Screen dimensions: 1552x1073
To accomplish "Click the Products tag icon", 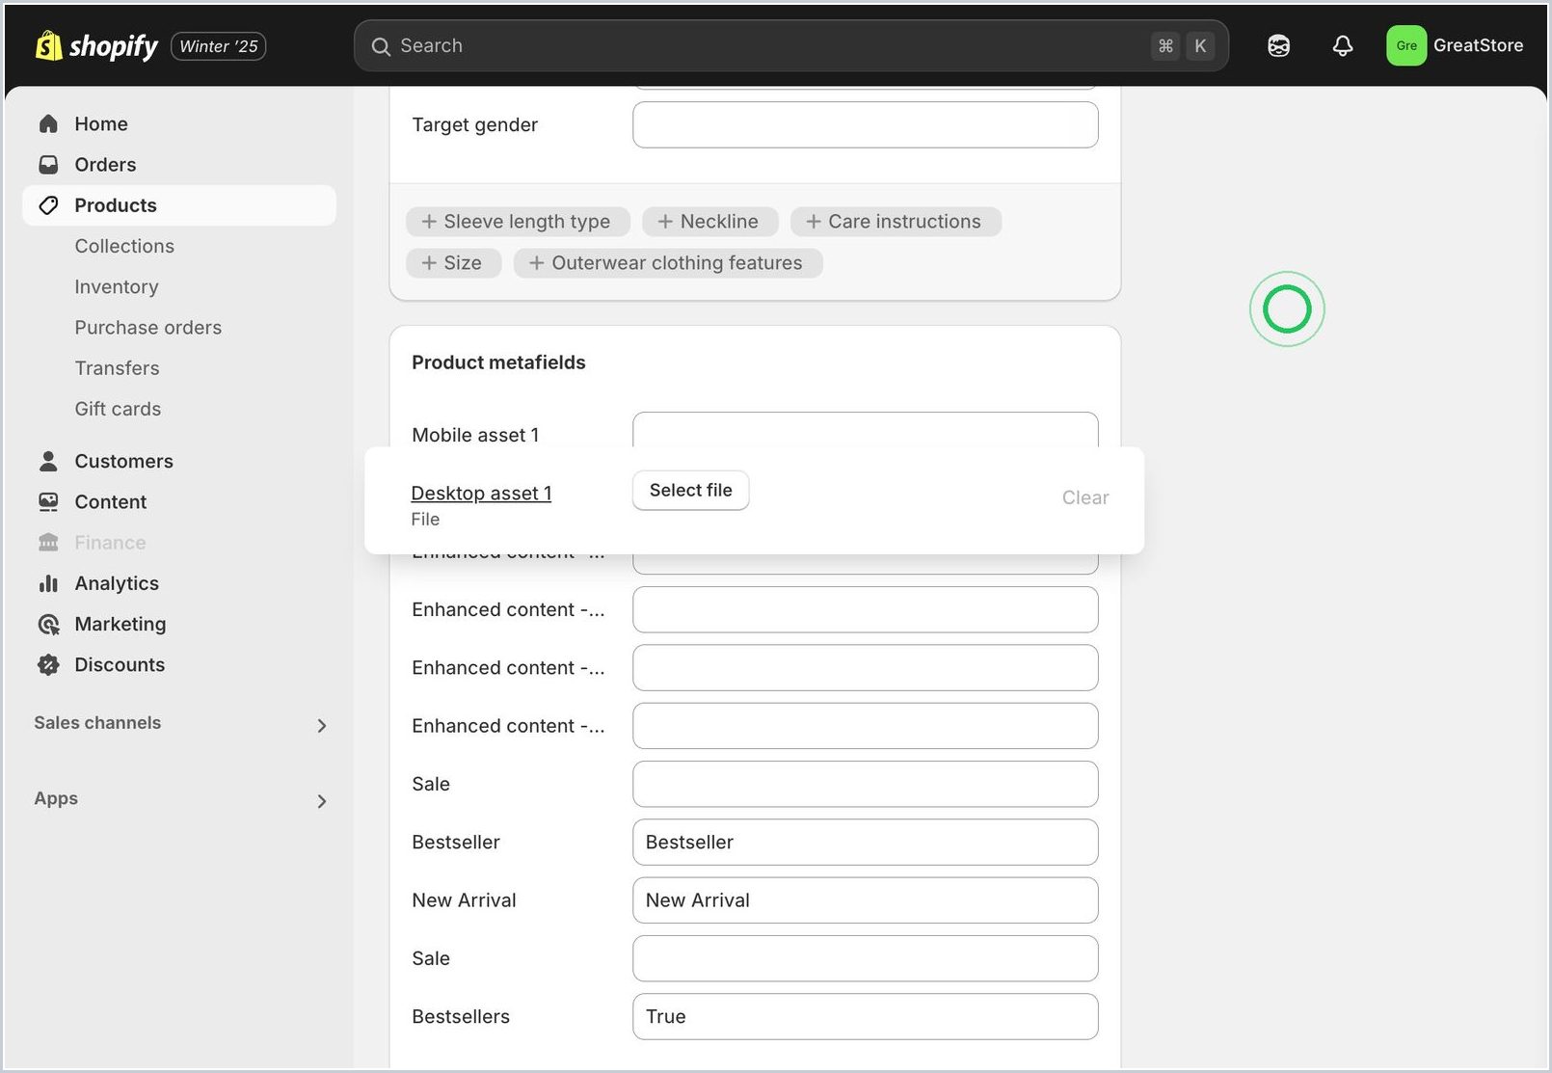I will tap(48, 205).
